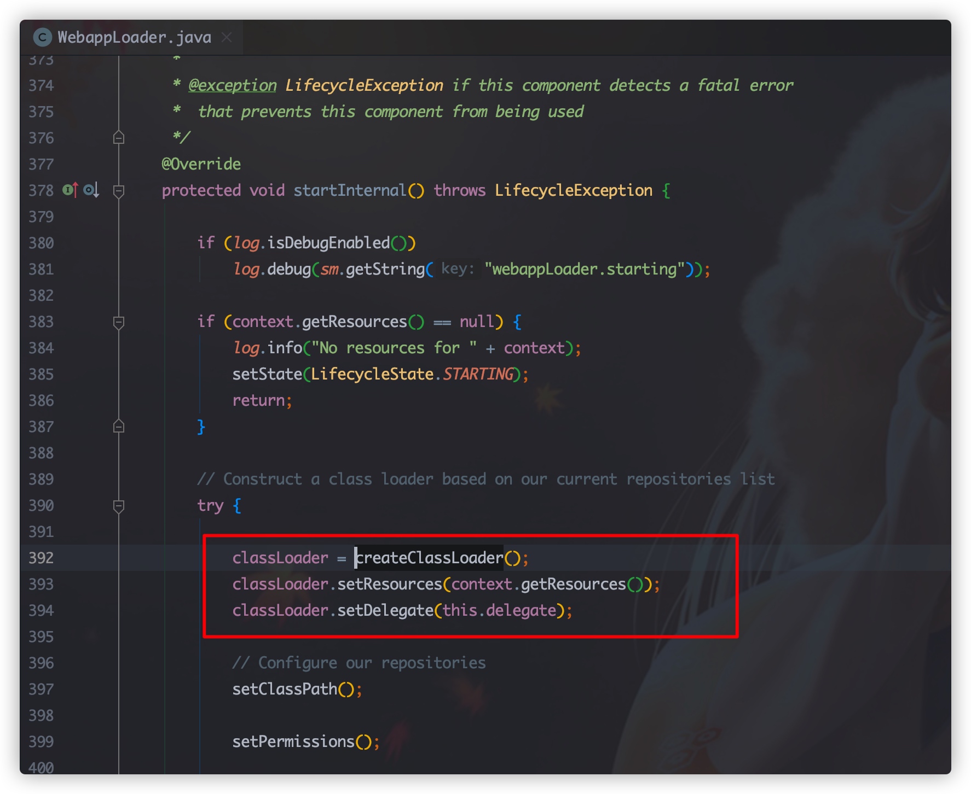
Task: Close the WebappLoader.java tab
Action: pyautogui.click(x=227, y=37)
